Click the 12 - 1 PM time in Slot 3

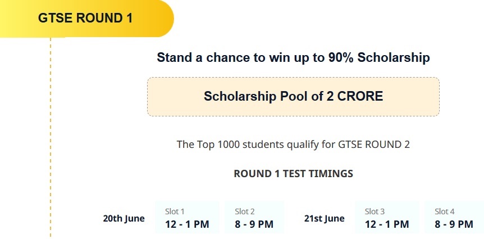[x=387, y=224]
